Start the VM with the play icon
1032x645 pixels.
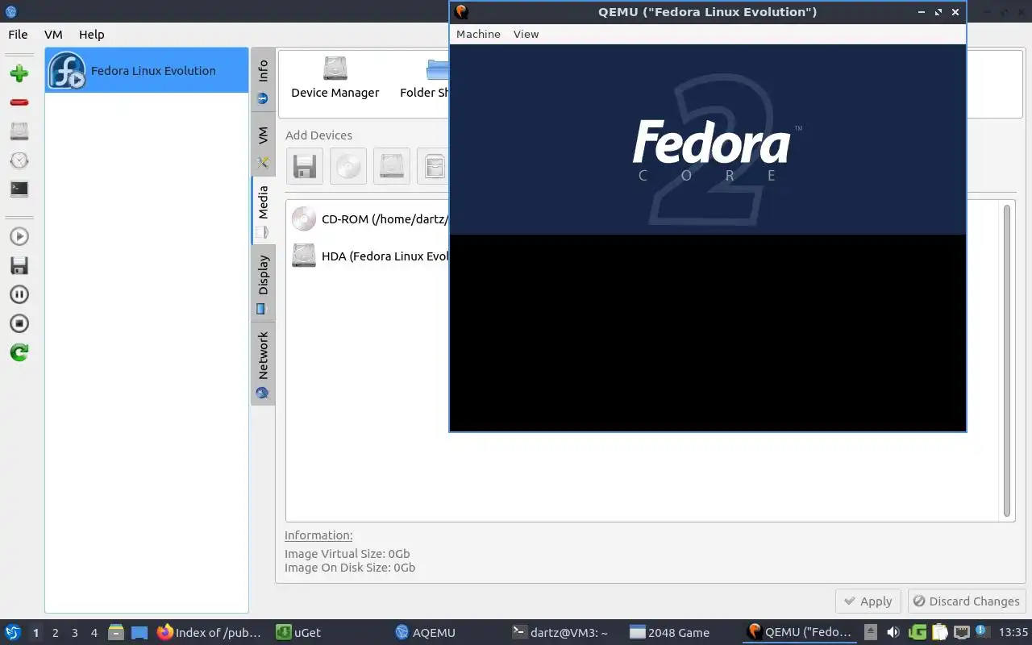click(19, 236)
